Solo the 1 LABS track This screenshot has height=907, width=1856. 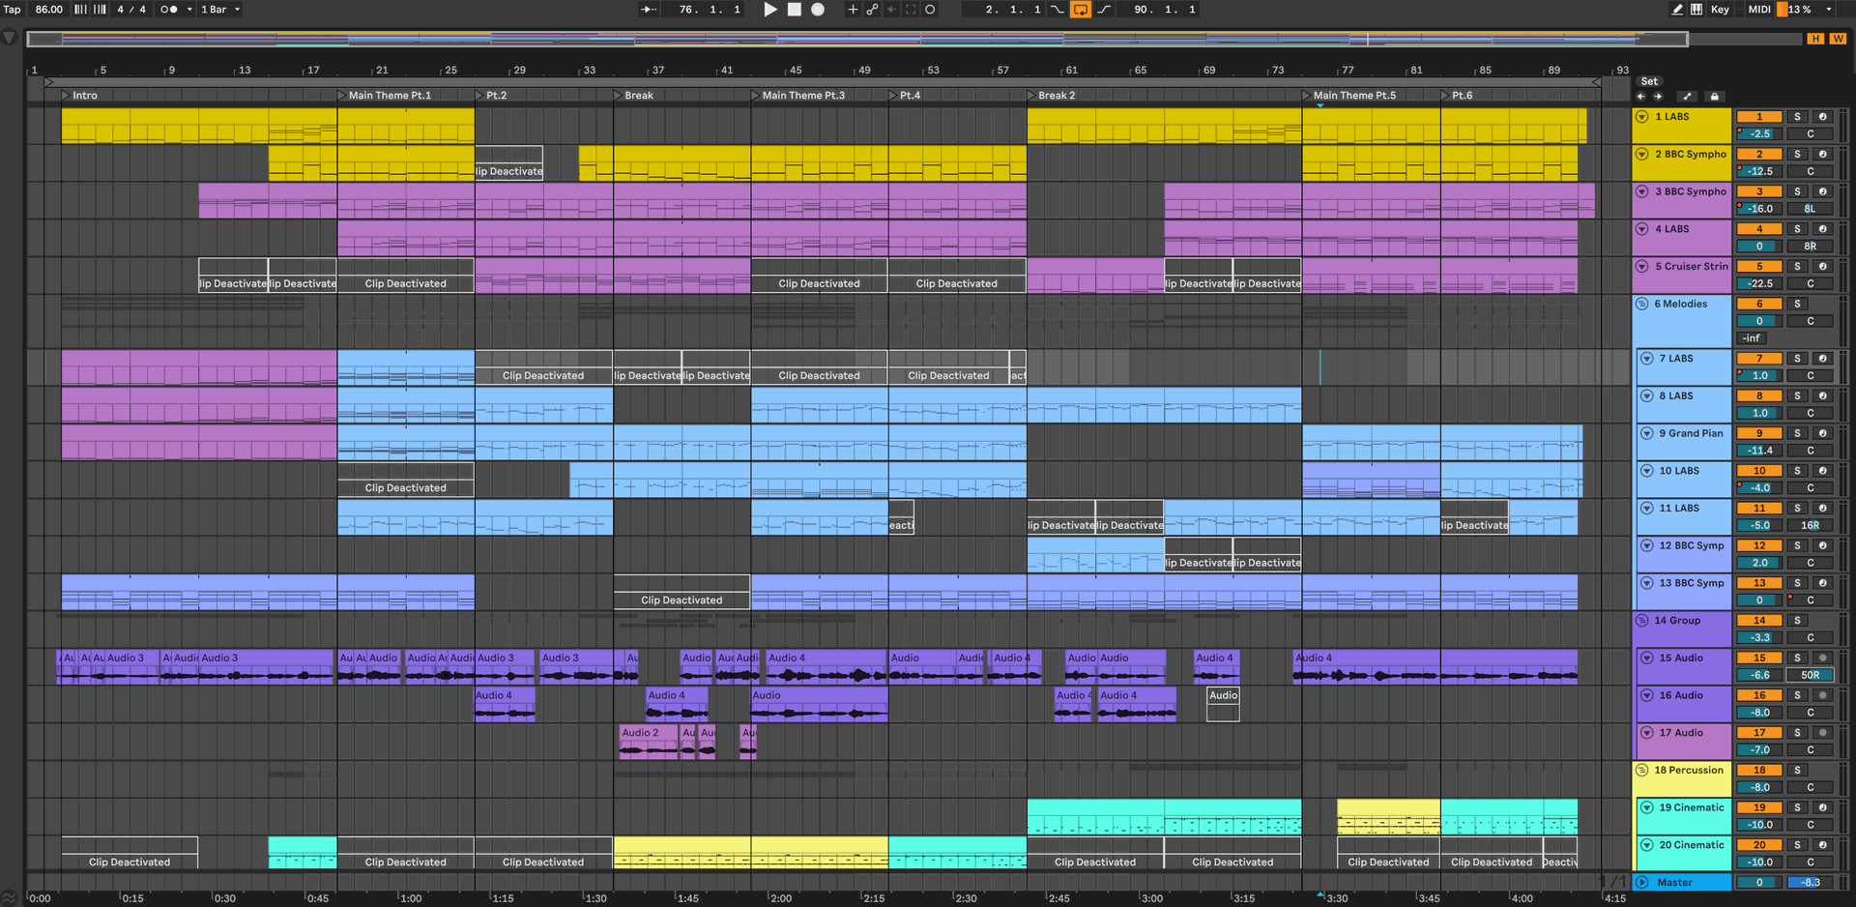(1797, 117)
